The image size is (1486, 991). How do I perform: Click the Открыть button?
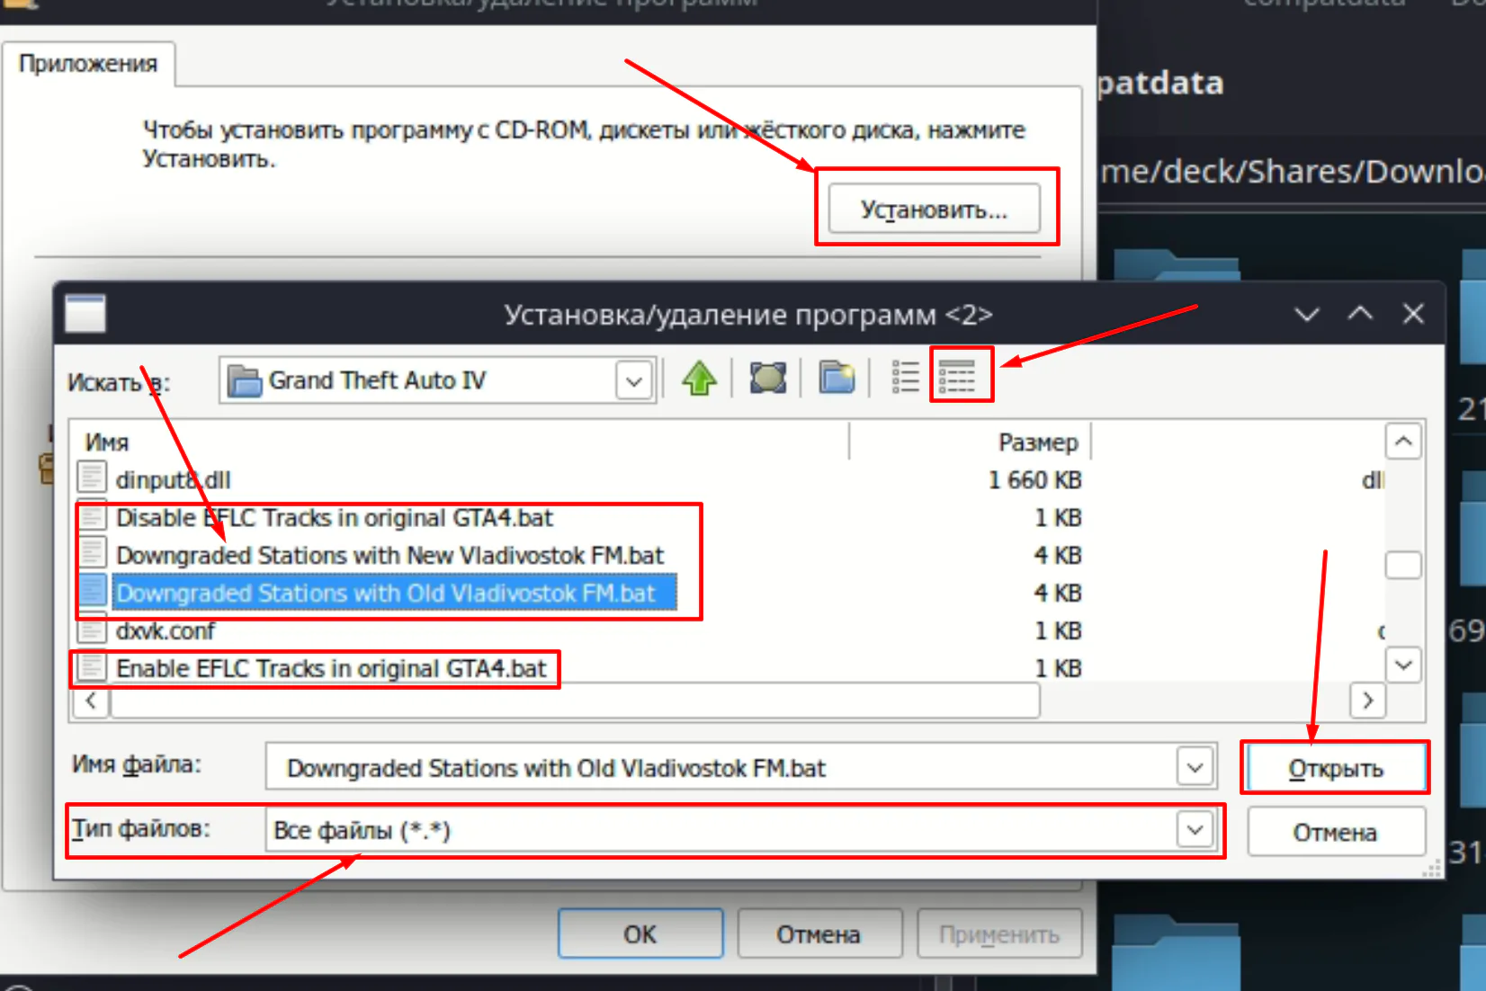(1336, 769)
